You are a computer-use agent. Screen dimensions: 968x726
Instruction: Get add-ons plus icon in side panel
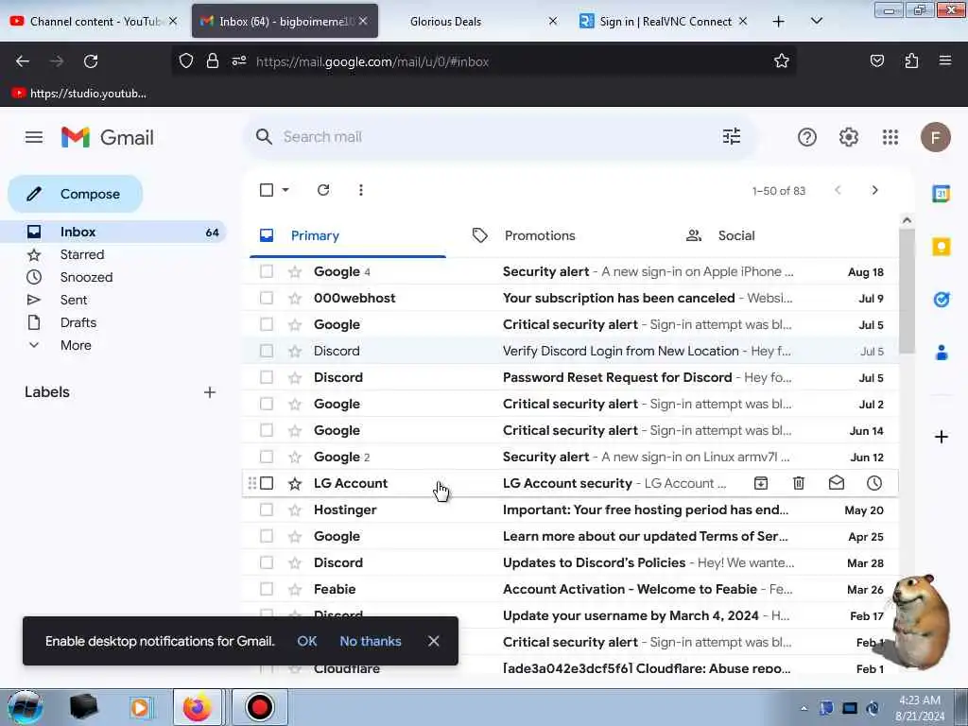[941, 437]
